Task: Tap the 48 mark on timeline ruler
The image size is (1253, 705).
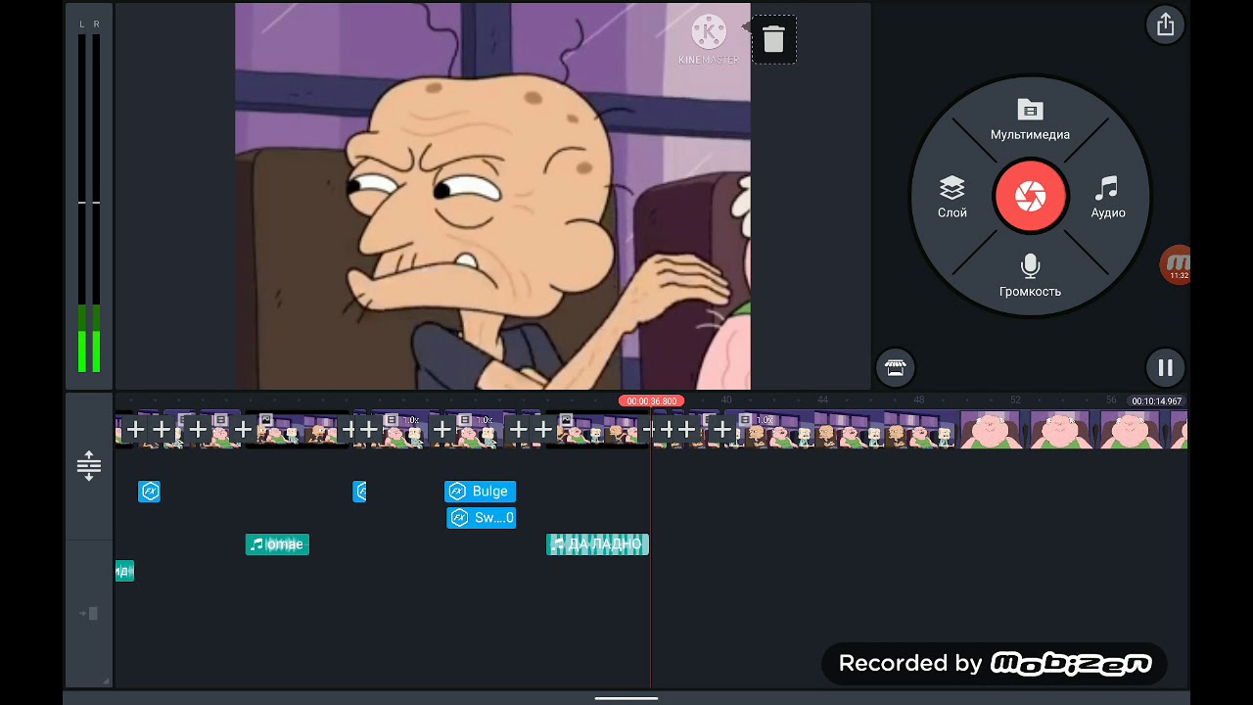Action: coord(919,400)
